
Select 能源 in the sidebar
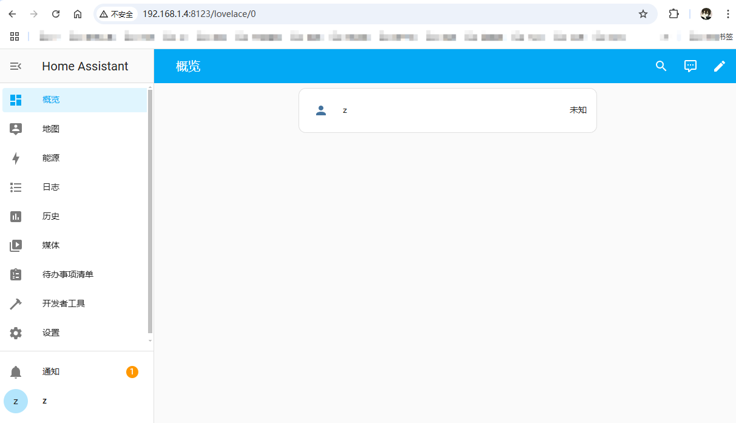pos(51,158)
